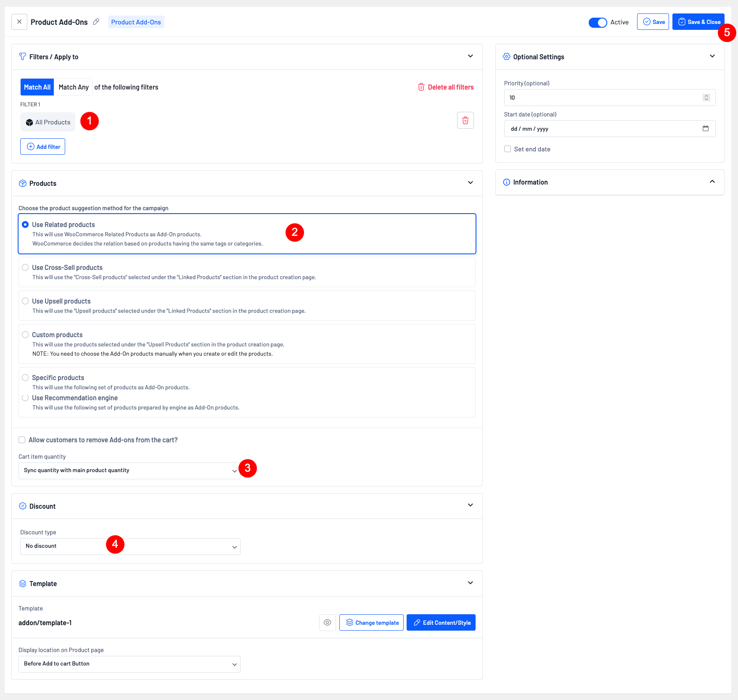The height and width of the screenshot is (700, 738).
Task: Click the Save & Close button
Action: pos(698,22)
